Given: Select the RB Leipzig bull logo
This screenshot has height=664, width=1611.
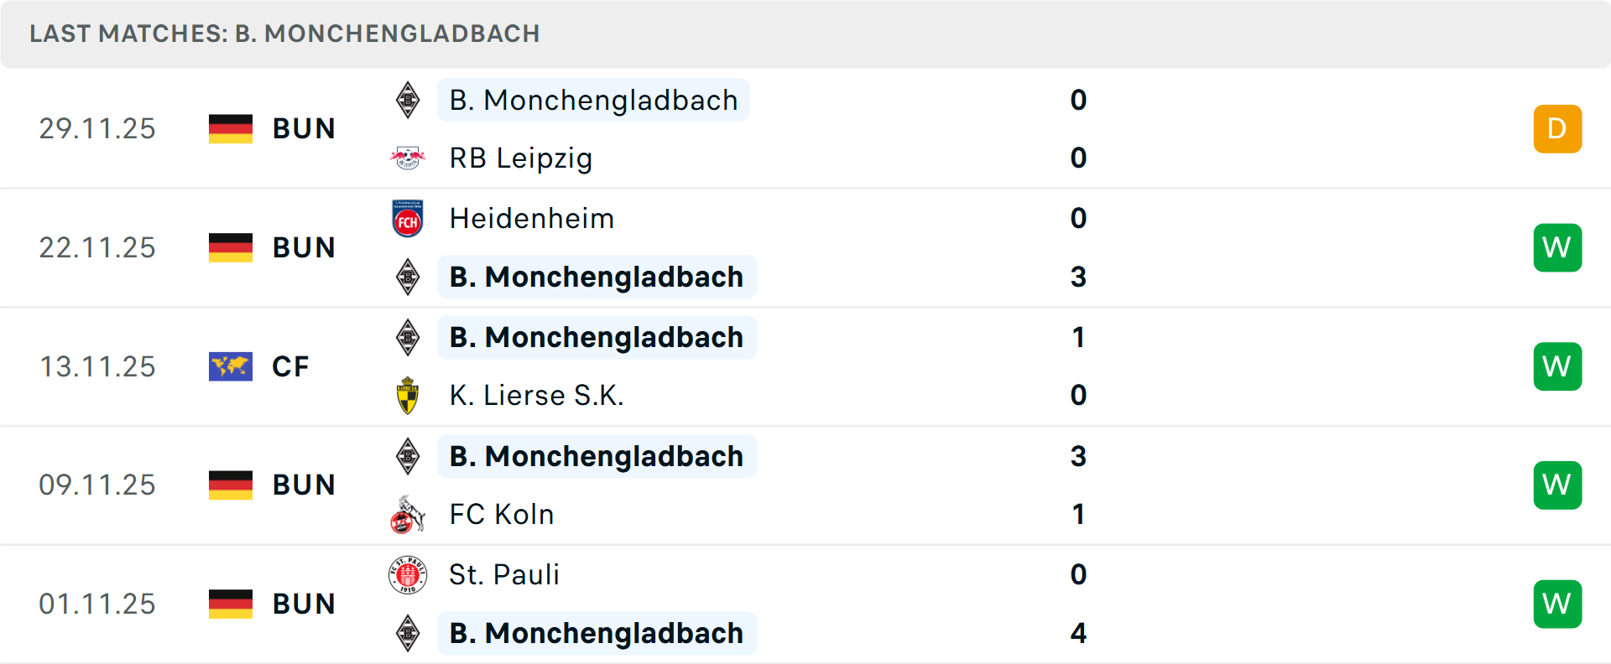Looking at the screenshot, I should click(408, 158).
